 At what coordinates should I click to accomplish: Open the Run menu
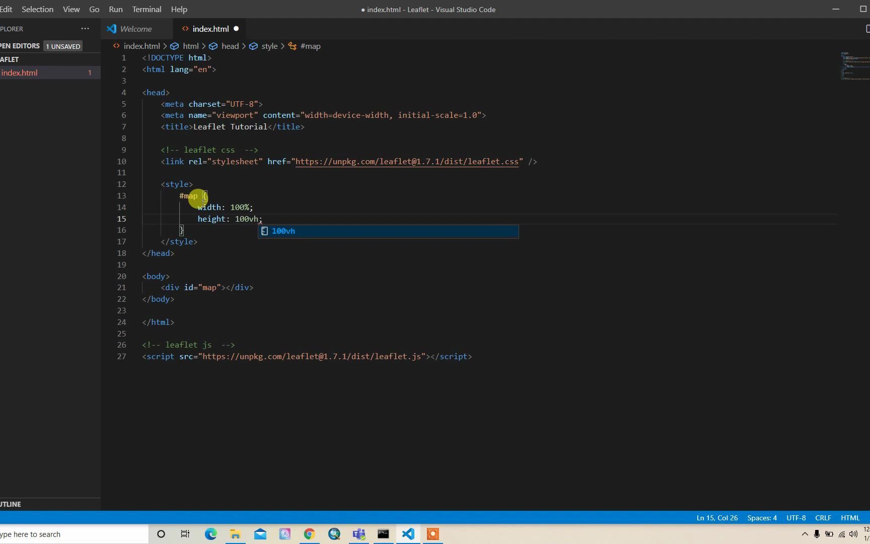115,9
